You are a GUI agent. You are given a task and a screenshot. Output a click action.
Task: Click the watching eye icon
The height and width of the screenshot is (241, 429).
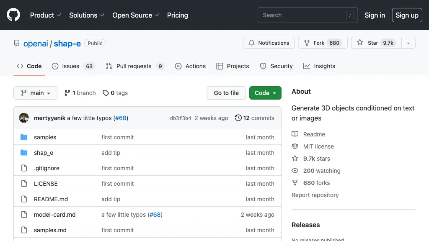(x=295, y=171)
